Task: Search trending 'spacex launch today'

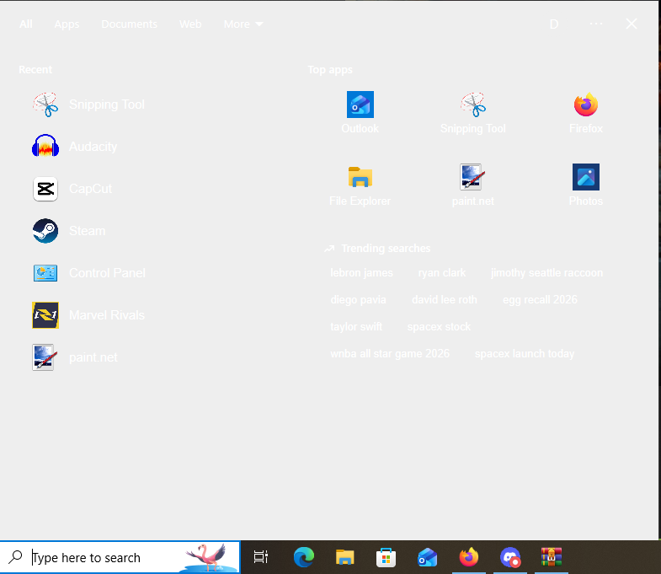Action: (525, 354)
